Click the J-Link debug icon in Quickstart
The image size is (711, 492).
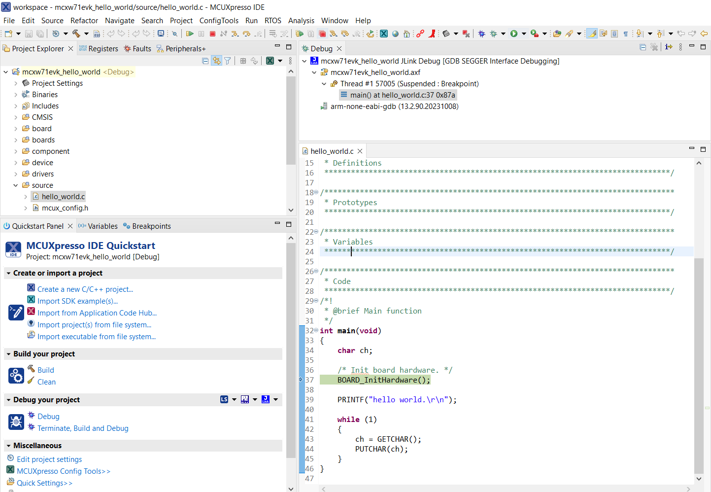coord(266,399)
